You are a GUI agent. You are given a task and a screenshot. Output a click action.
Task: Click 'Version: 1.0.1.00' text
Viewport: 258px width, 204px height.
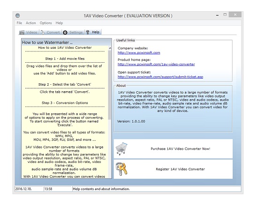coord(131,121)
